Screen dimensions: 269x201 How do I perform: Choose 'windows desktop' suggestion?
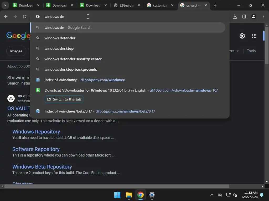point(128,48)
